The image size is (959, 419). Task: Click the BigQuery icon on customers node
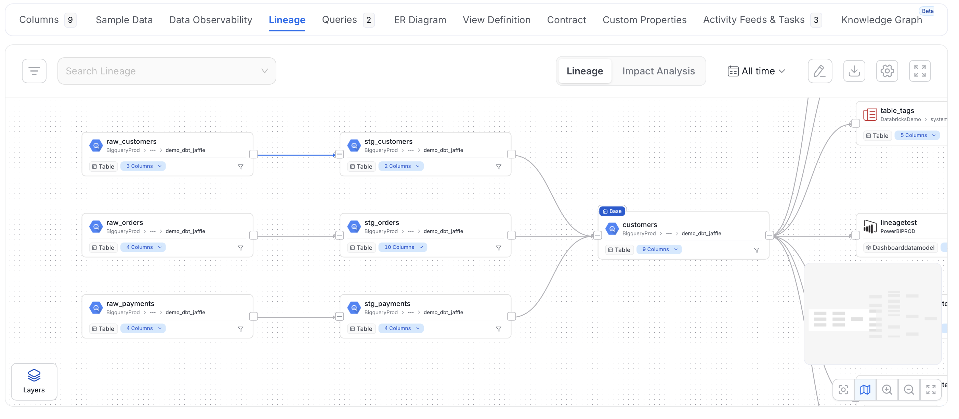612,229
